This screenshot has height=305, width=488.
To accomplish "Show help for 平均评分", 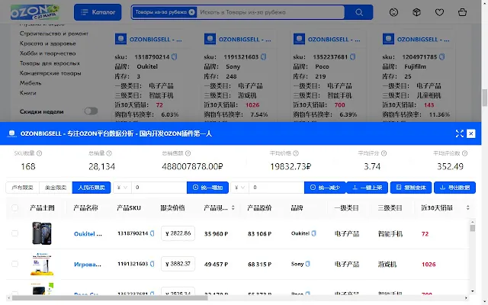I will [x=384, y=153].
